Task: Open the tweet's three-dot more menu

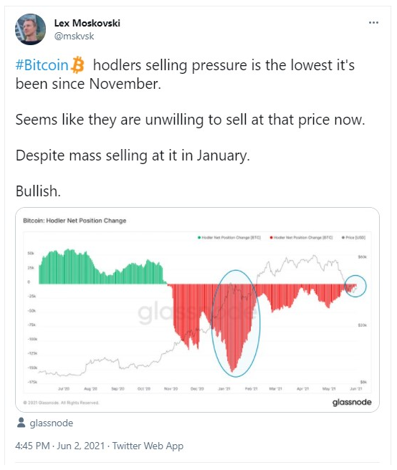Action: click(373, 23)
